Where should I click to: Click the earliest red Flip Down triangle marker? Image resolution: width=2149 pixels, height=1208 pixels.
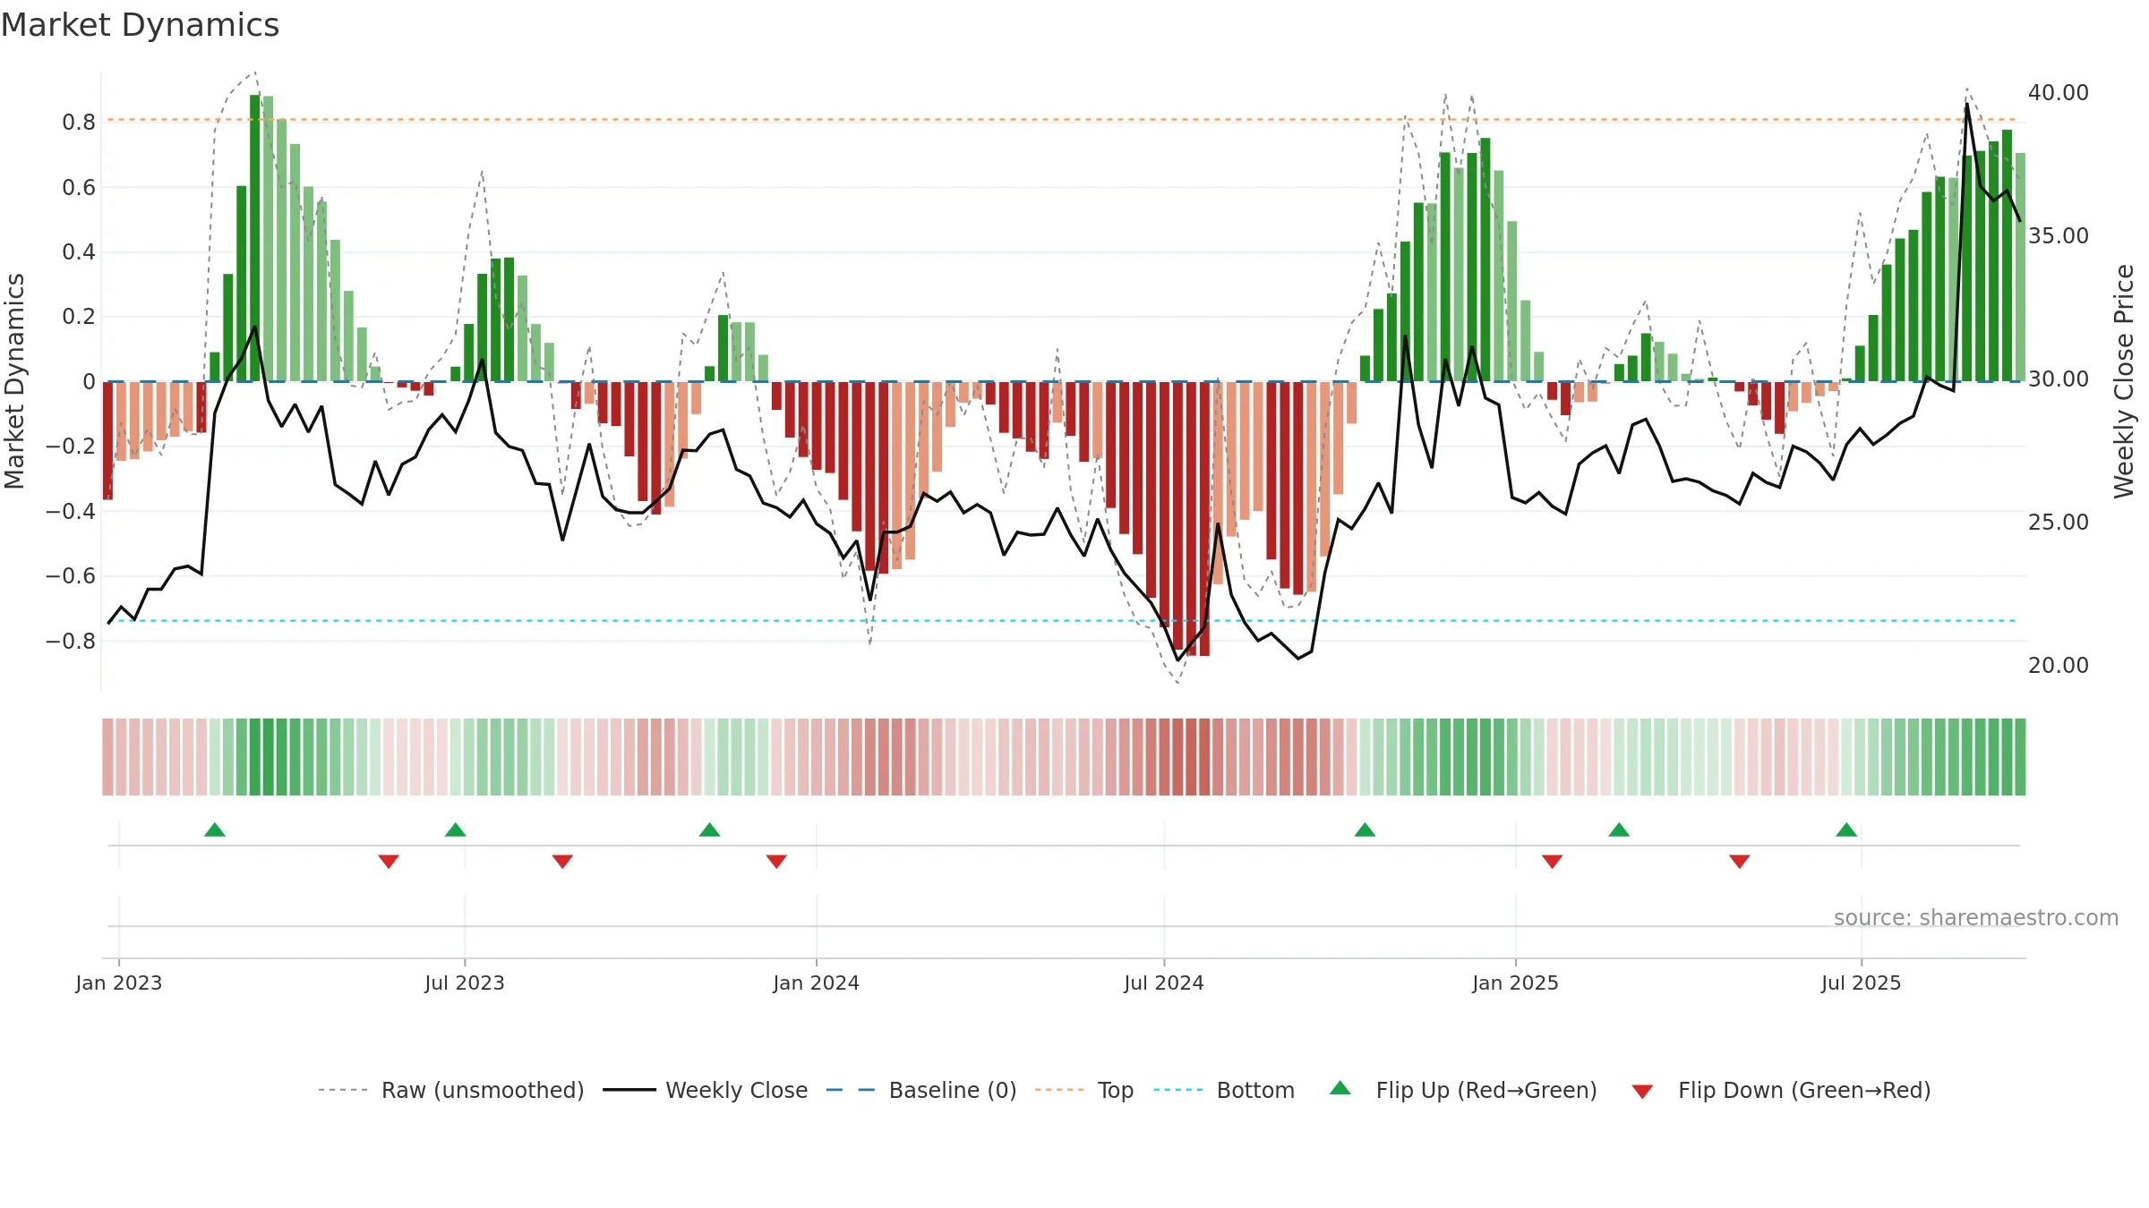(389, 862)
